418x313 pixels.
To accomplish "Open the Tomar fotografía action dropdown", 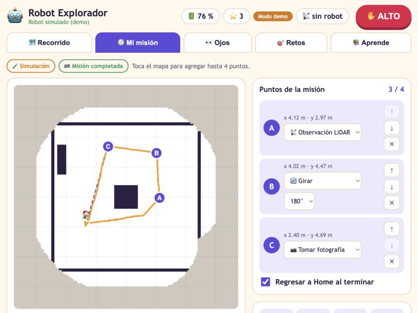I will pos(322,250).
